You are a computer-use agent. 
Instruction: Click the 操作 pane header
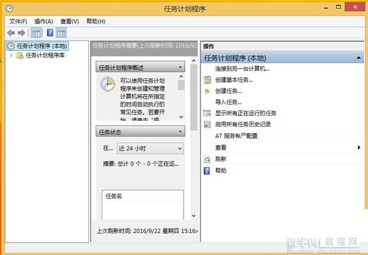tap(283, 47)
